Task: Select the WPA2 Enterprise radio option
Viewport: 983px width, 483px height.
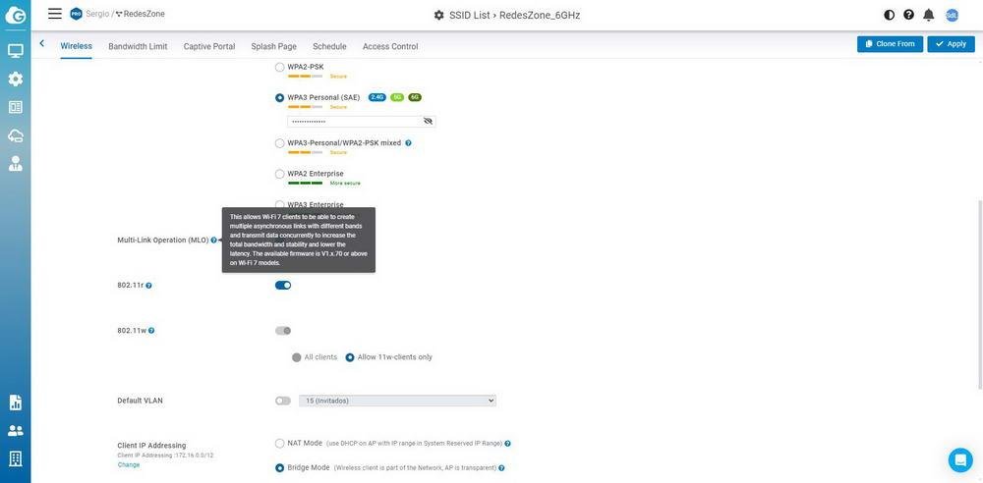Action: click(279, 174)
